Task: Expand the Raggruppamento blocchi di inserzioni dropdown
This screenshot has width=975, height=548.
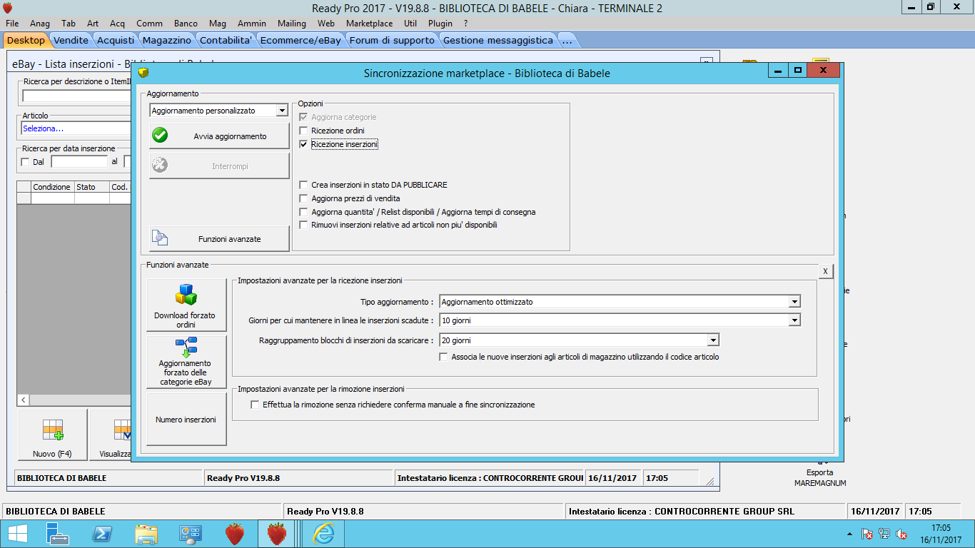Action: point(712,340)
